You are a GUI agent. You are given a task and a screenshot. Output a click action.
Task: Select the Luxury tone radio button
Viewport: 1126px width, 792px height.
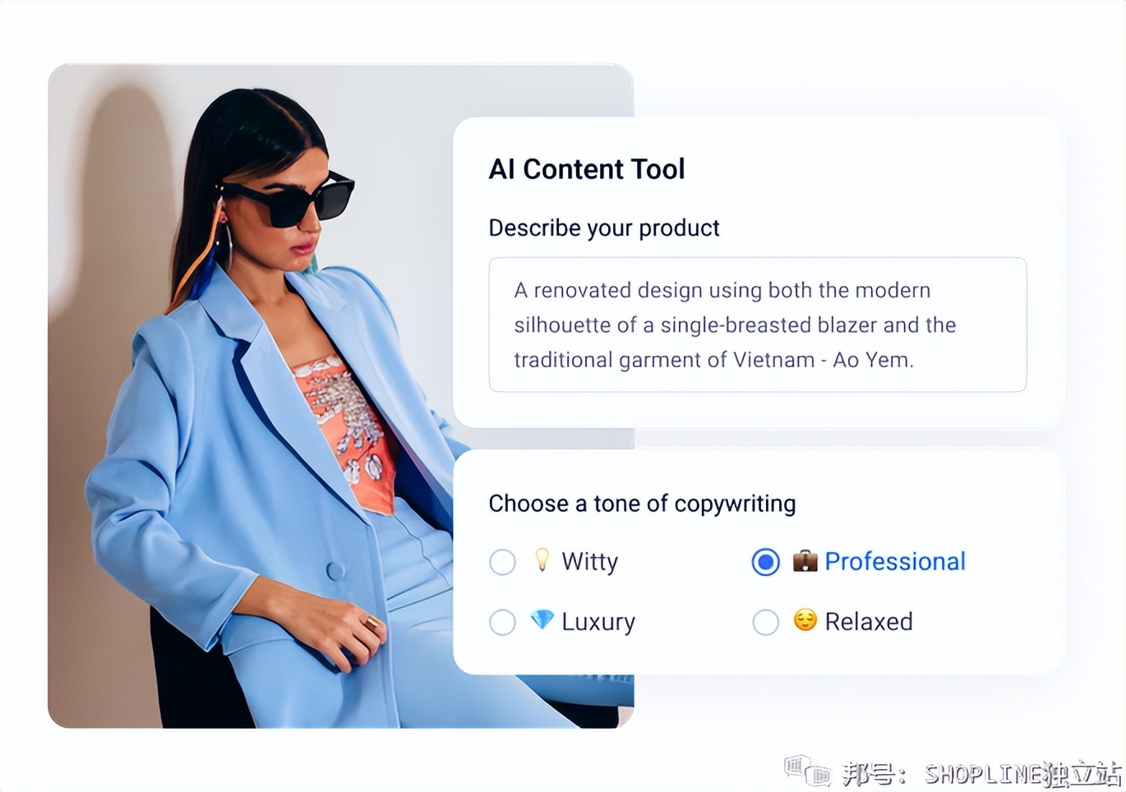pos(502,622)
